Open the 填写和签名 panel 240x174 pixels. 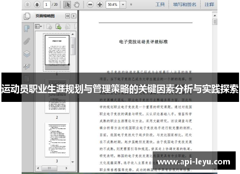[x=185, y=4]
